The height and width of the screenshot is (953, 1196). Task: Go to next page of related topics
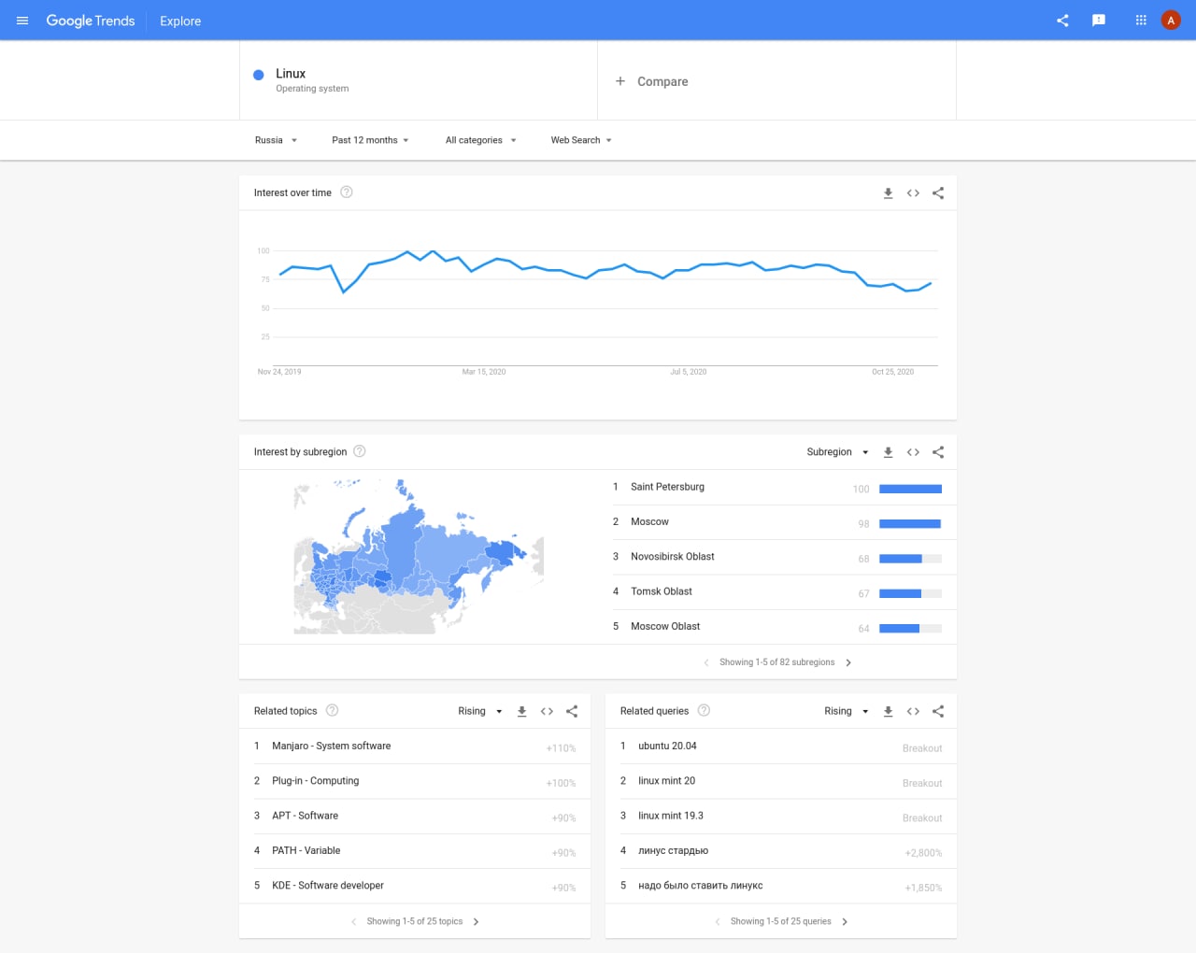(x=476, y=922)
